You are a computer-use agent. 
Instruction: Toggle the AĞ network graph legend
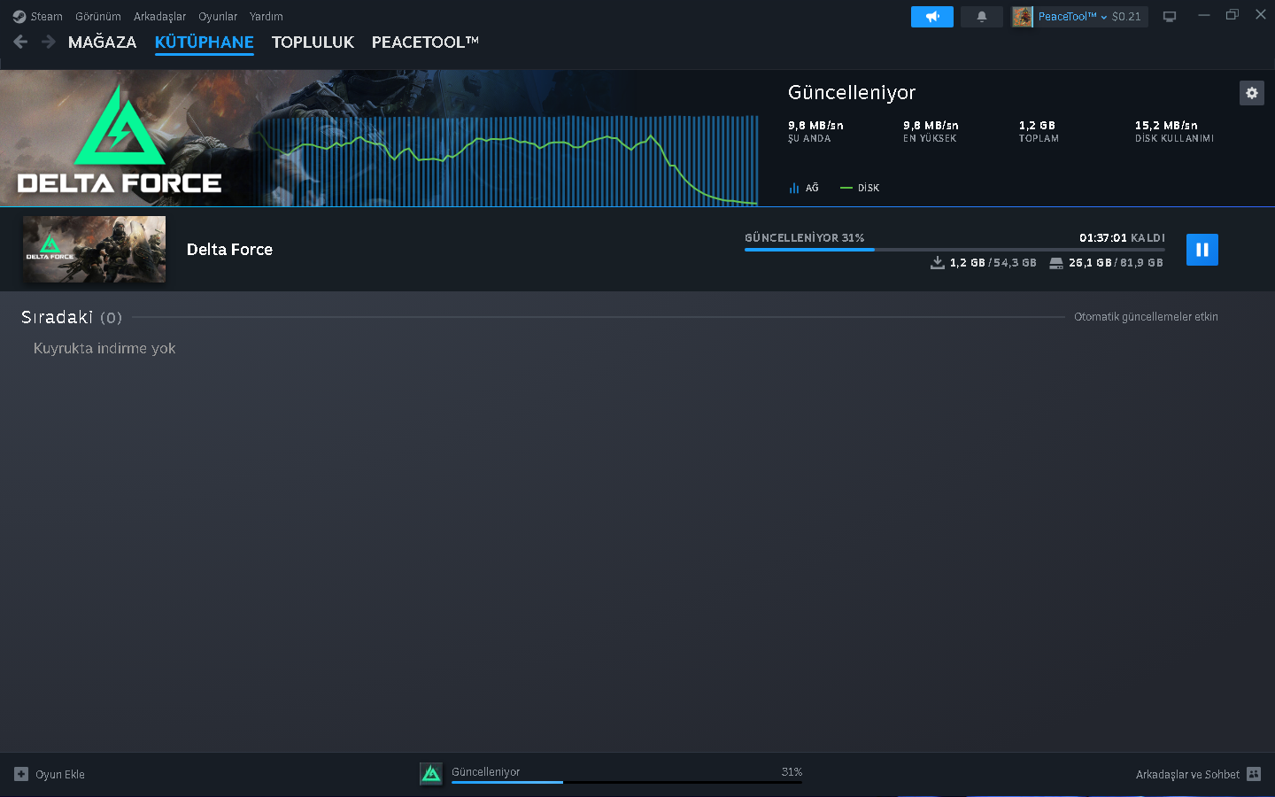(804, 188)
